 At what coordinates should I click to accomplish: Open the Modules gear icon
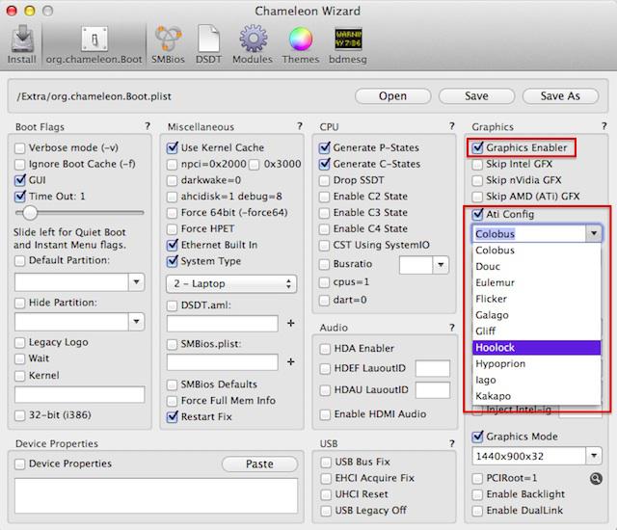(x=254, y=44)
